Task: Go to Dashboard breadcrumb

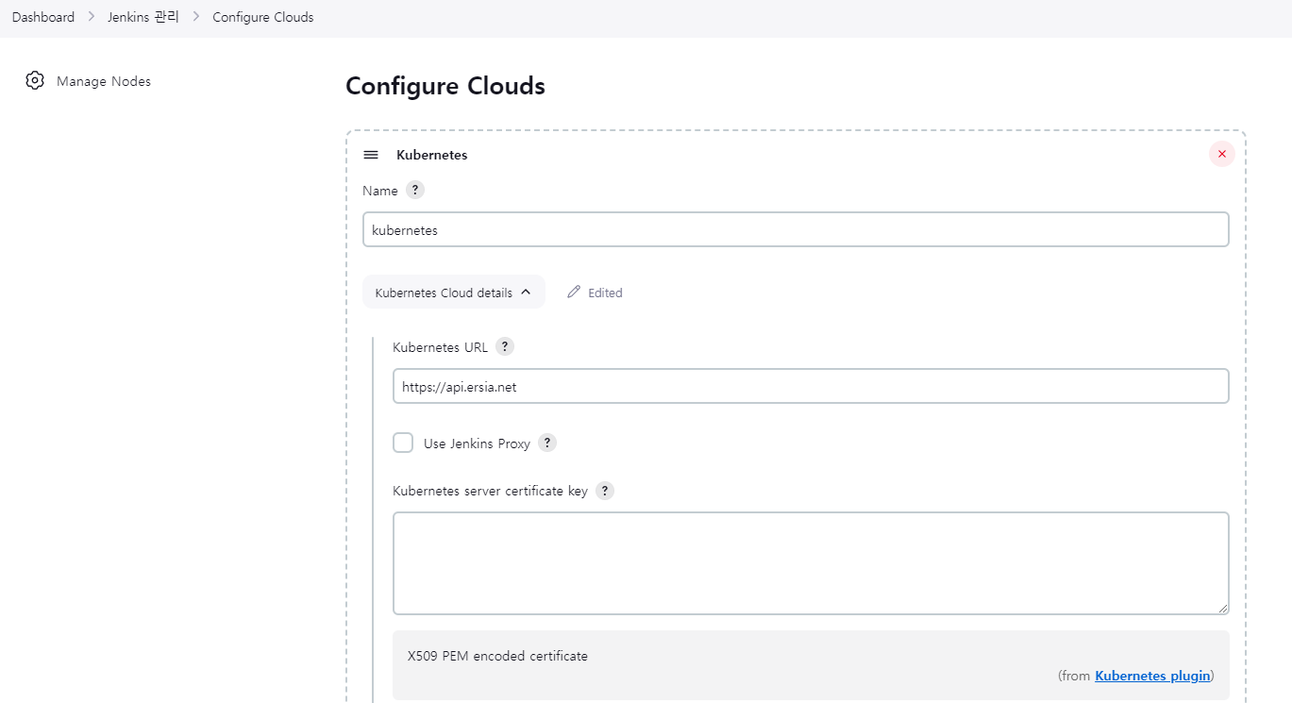Action: click(43, 17)
